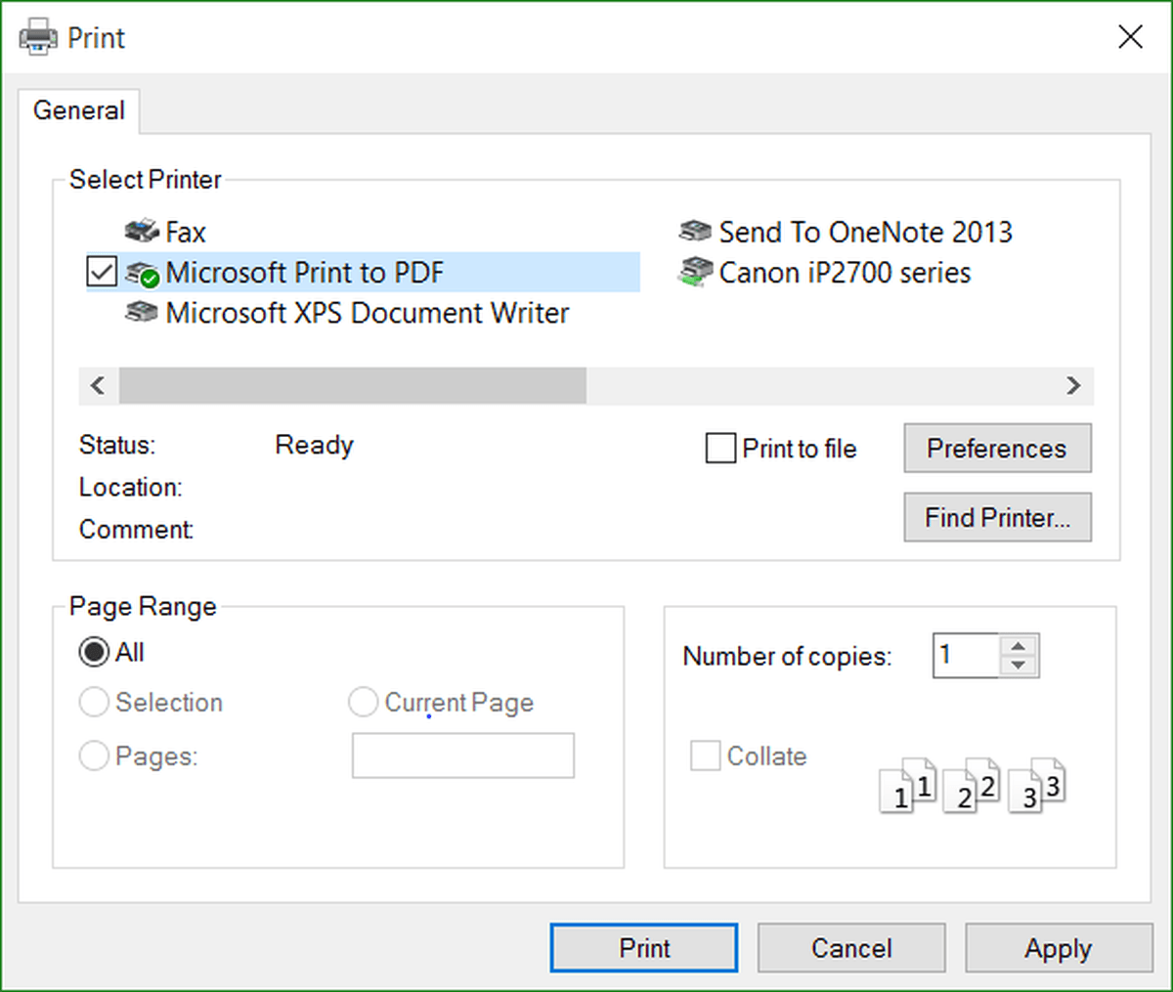Image resolution: width=1173 pixels, height=992 pixels.
Task: Uncheck the Microsoft Print to PDF selection box
Action: 102,272
